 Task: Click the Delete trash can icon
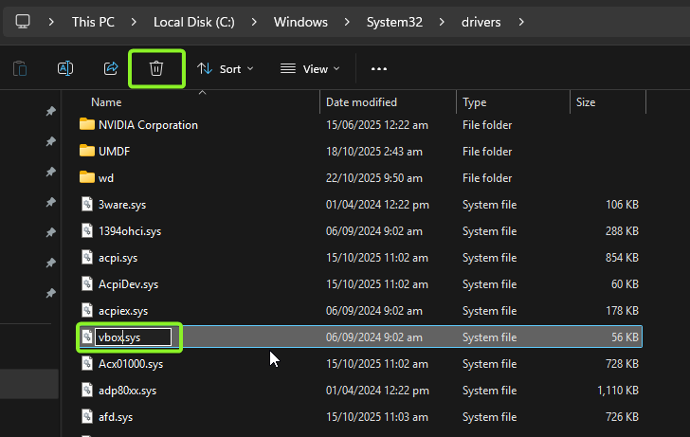[x=156, y=68]
